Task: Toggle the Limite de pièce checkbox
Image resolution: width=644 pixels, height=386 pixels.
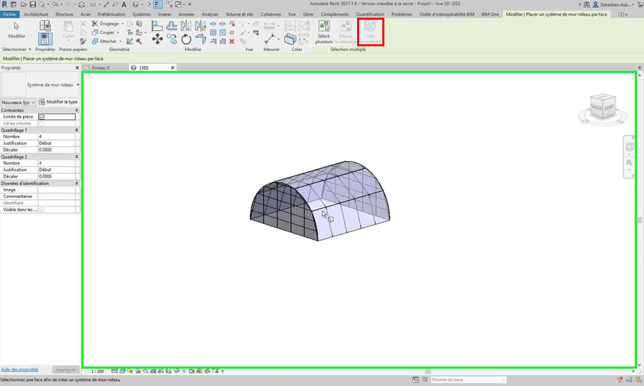Action: coord(42,117)
